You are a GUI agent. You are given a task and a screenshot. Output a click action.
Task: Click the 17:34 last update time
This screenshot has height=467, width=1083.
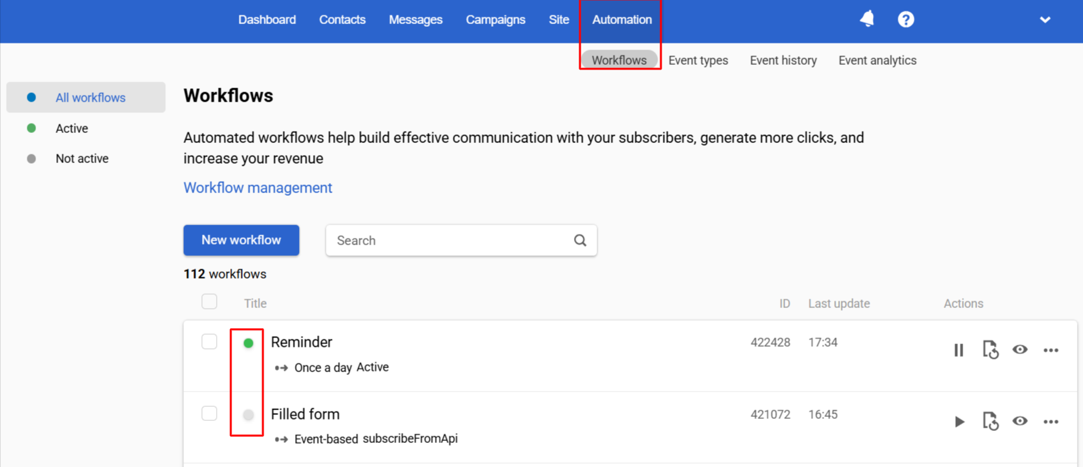pos(823,342)
